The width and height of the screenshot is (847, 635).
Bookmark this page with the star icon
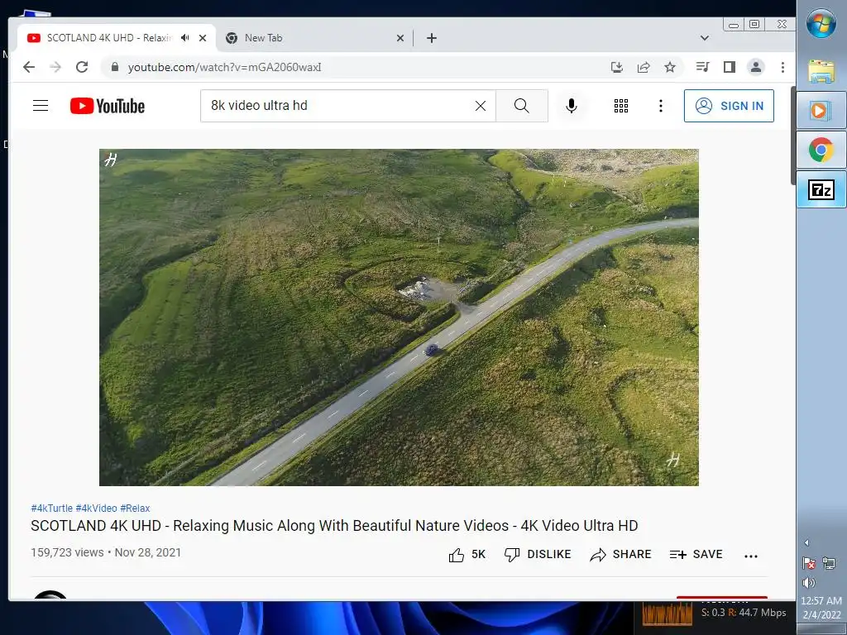[x=670, y=67]
